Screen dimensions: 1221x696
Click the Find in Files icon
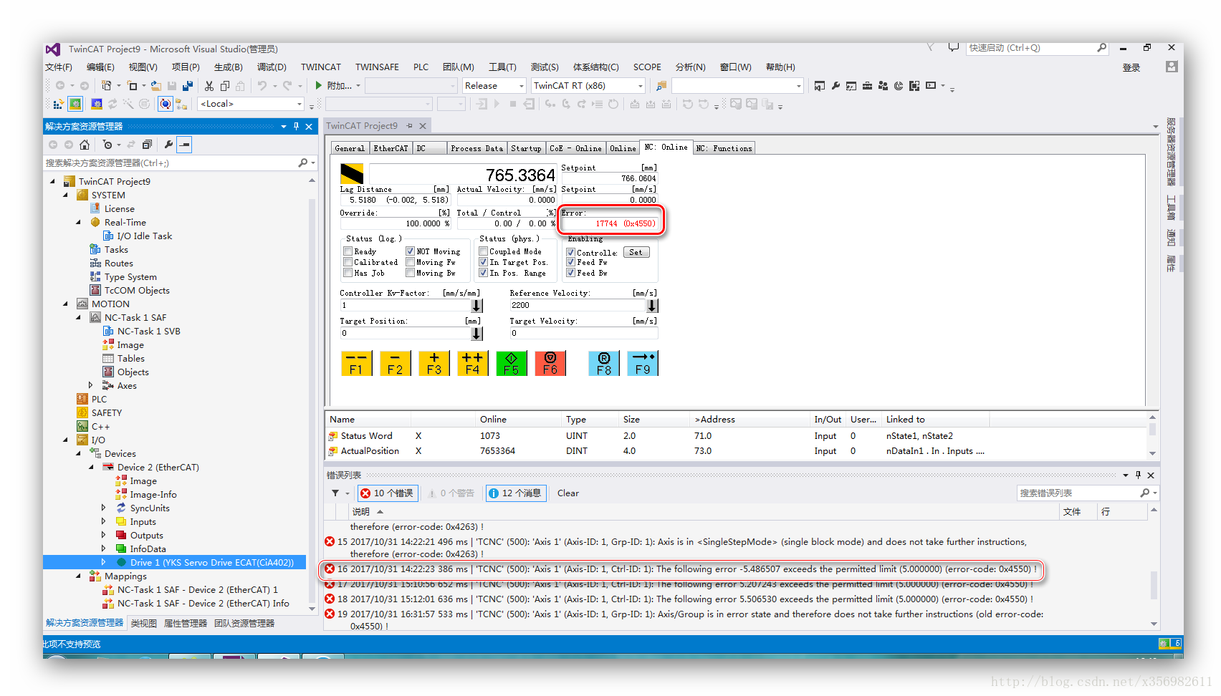click(x=661, y=85)
